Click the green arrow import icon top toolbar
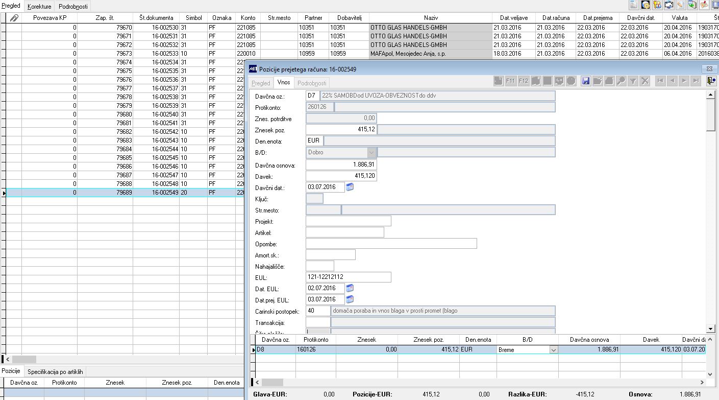 coord(692,5)
